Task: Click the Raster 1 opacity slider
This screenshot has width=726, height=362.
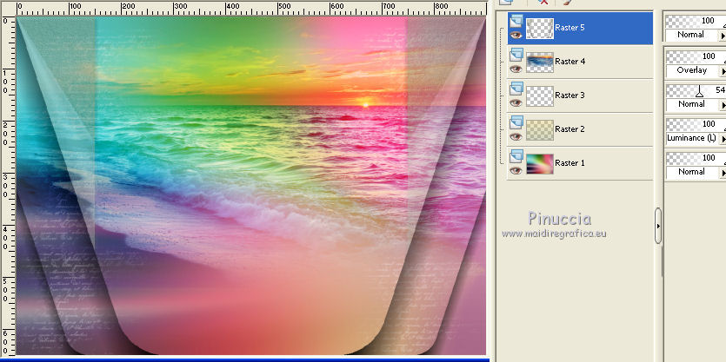Action: pos(696,158)
